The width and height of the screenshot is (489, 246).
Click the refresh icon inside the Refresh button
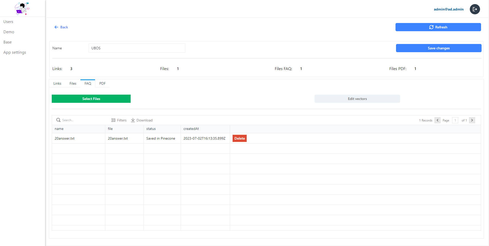(x=431, y=27)
